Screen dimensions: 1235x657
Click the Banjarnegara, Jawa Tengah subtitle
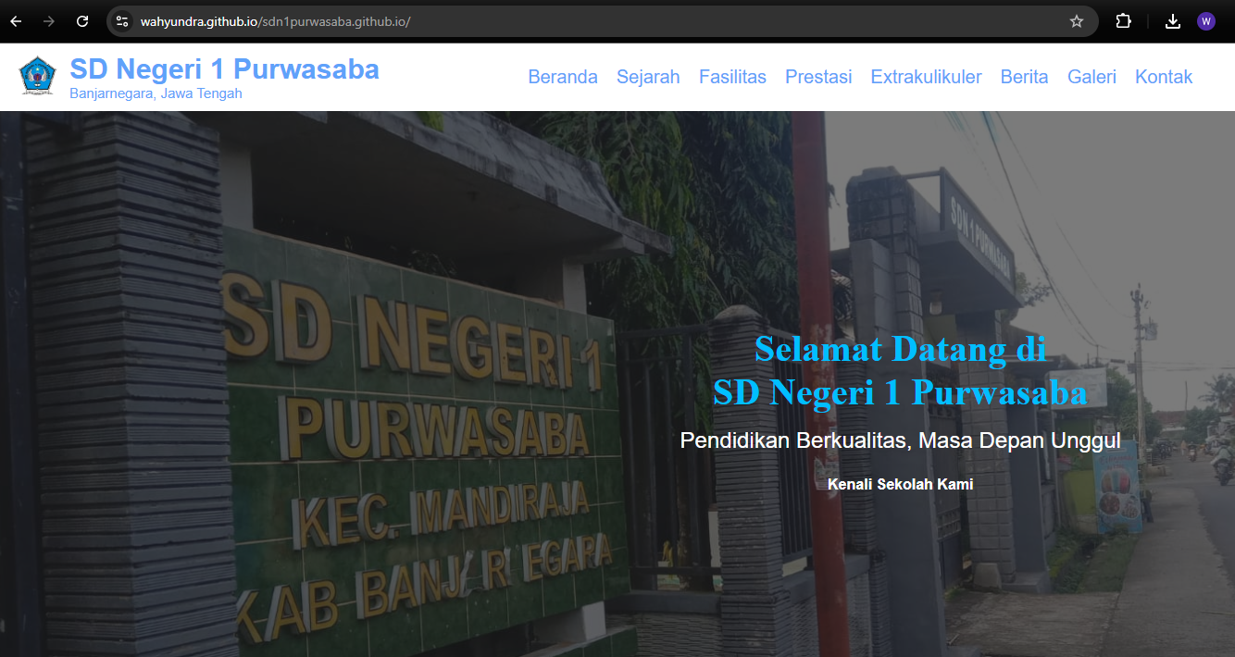[x=156, y=93]
